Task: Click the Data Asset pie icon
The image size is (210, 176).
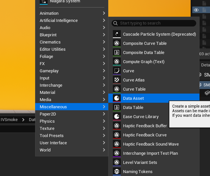Action: coord(116,98)
